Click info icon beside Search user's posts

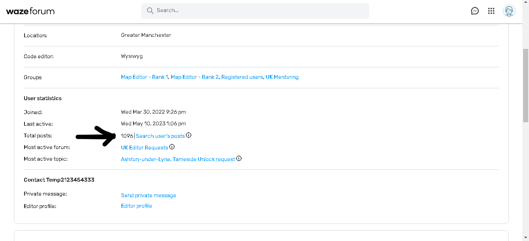pos(189,135)
